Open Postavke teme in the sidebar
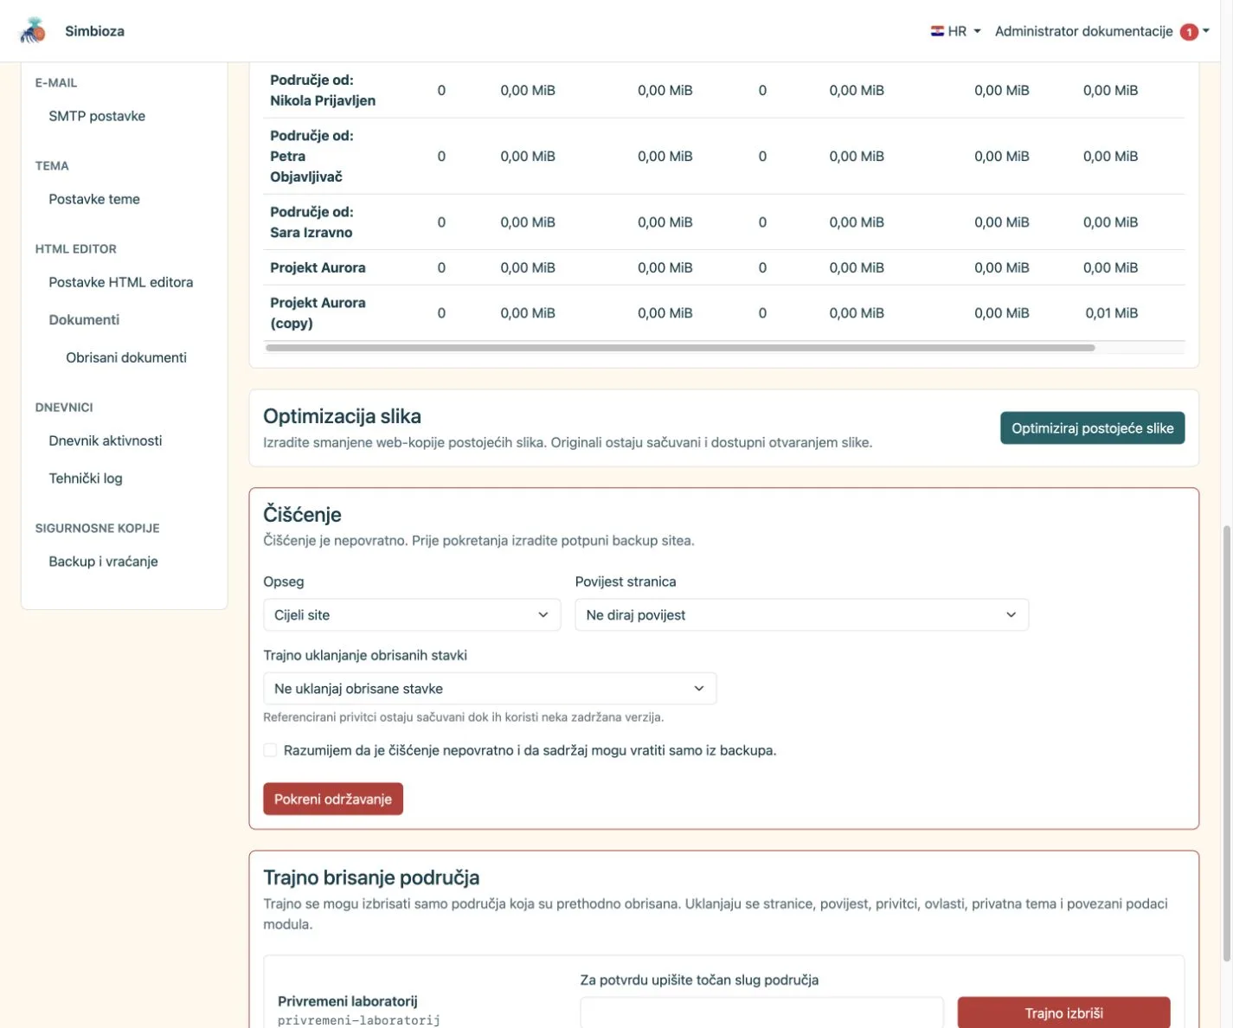The width and height of the screenshot is (1233, 1028). point(94,199)
